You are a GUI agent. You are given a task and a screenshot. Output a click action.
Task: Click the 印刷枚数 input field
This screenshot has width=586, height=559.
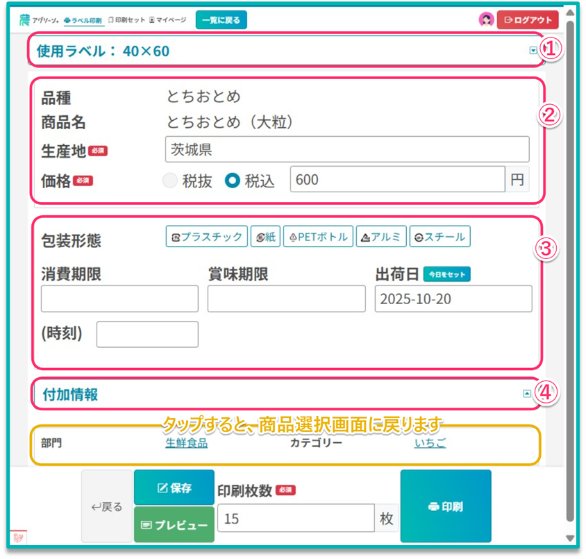pyautogui.click(x=296, y=519)
